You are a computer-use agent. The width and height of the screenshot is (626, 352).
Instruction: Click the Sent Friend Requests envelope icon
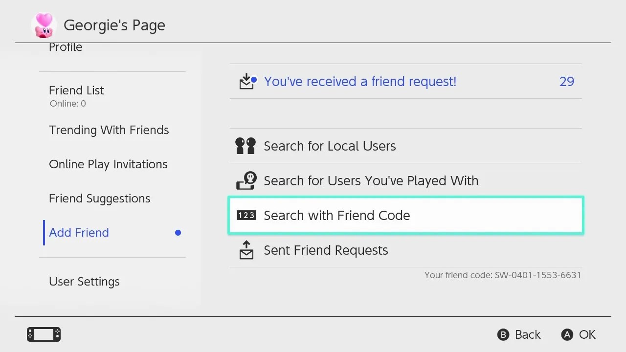pyautogui.click(x=246, y=250)
